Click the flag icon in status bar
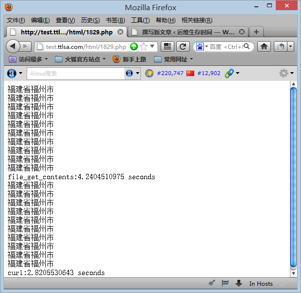This screenshot has height=293, width=301. 225,283
